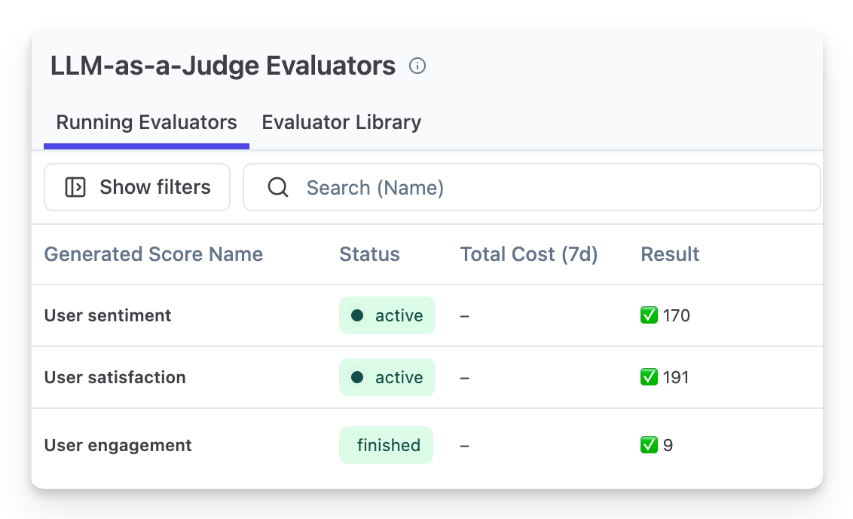853x519 pixels.
Task: Sort by the Generated Score Name column header
Action: pyautogui.click(x=153, y=254)
